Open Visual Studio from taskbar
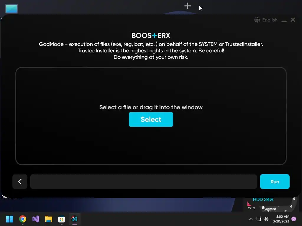Image resolution: width=302 pixels, height=226 pixels. [36, 219]
